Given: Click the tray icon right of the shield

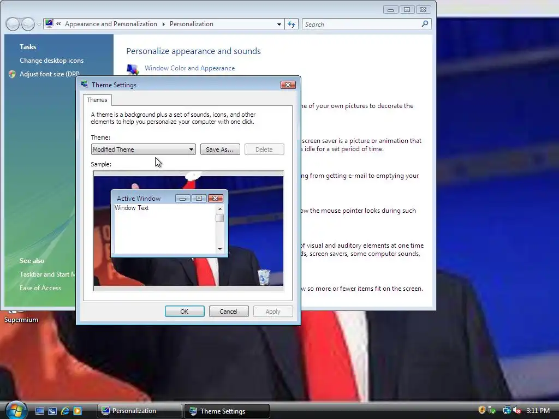Looking at the screenshot, I should 492,410.
